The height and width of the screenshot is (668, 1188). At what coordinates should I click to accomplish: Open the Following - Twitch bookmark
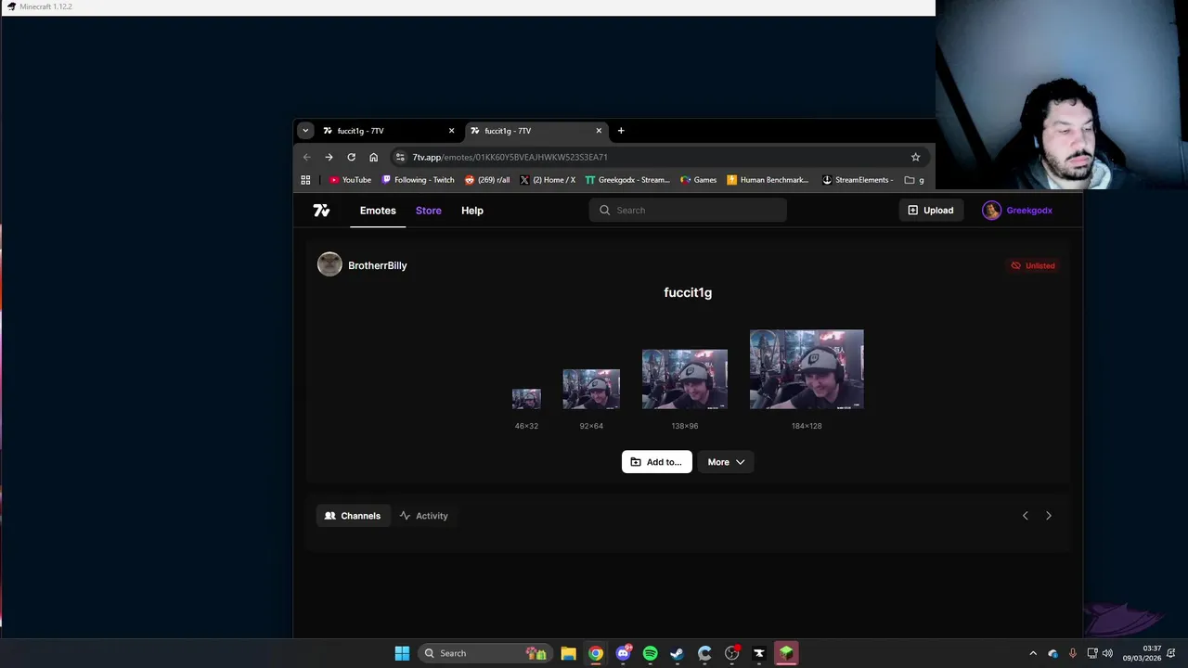(x=418, y=180)
